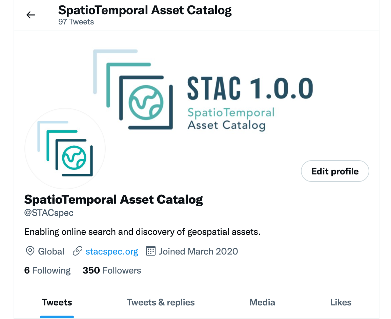The height and width of the screenshot is (319, 391).
Task: Click the link chain icon beside stacspec.org
Action: pos(78,251)
